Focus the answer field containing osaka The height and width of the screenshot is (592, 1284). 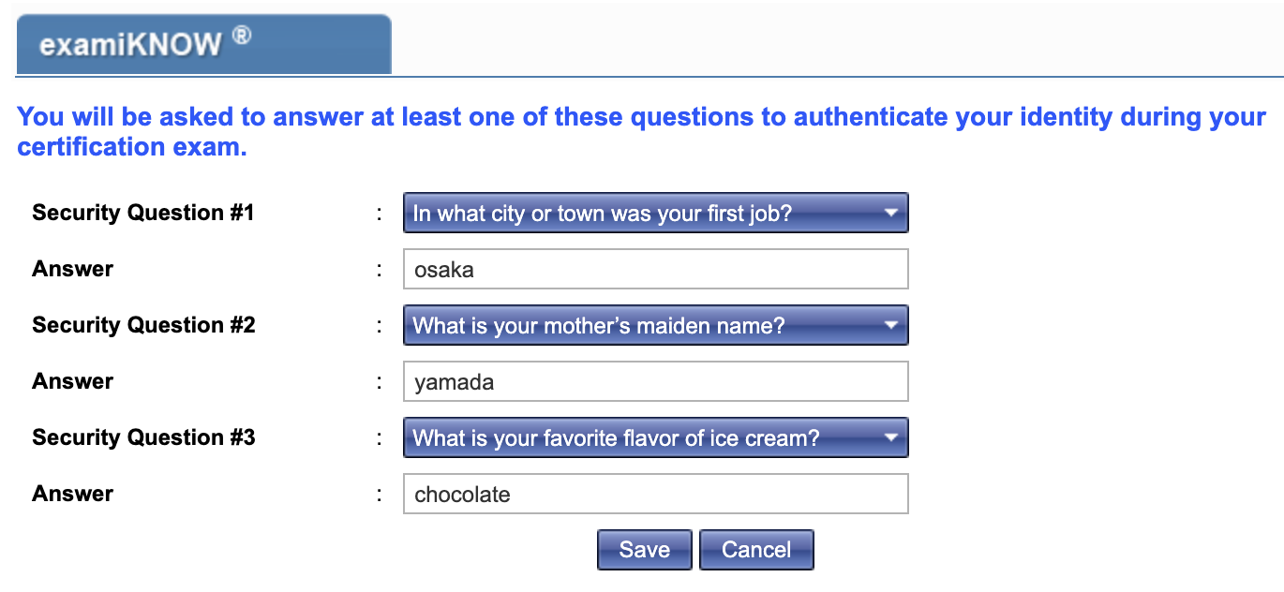pyautogui.click(x=654, y=270)
